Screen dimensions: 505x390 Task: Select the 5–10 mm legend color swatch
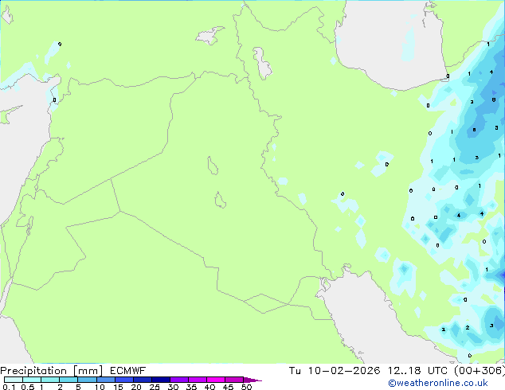[88, 380]
